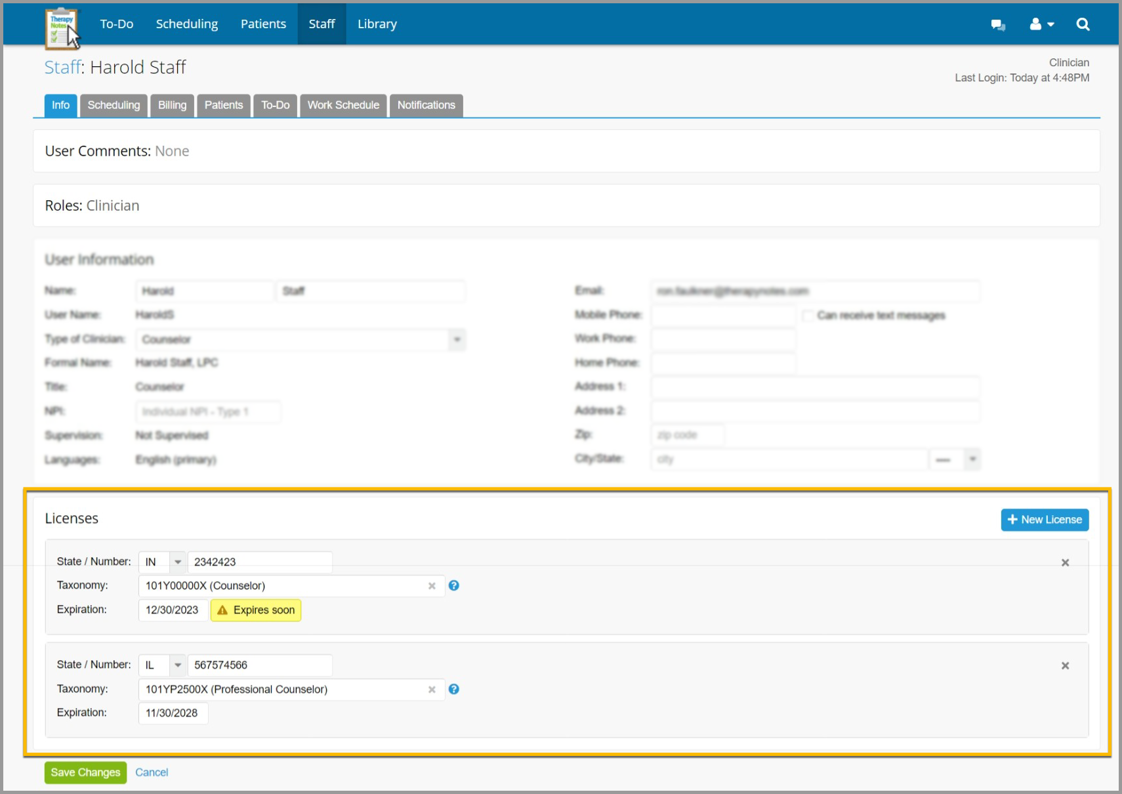Clear the 101YP2500X taxonomy with its X

[x=432, y=689]
